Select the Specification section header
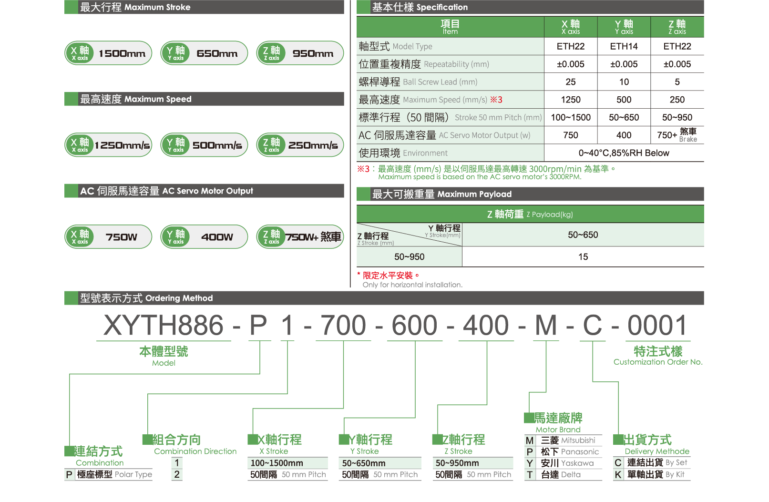Viewport: 769px width, 502px height. click(530, 7)
